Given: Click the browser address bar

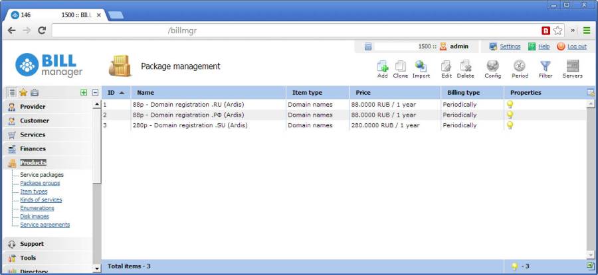Looking at the screenshot, I should tap(296, 30).
